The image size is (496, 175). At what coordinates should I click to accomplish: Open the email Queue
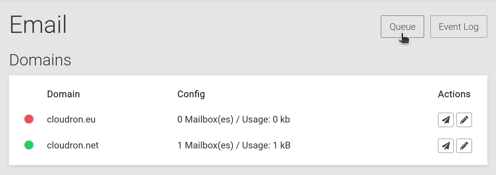pos(402,27)
